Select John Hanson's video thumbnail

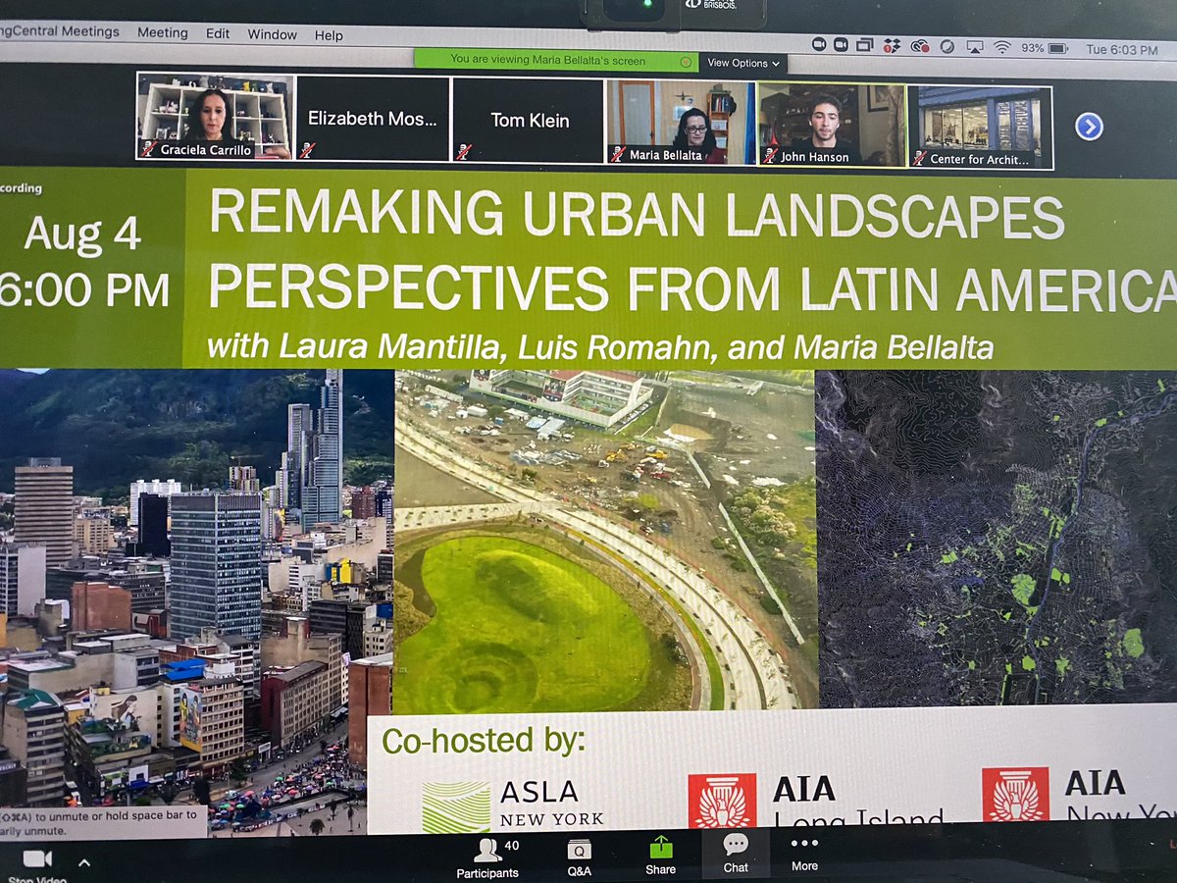832,125
